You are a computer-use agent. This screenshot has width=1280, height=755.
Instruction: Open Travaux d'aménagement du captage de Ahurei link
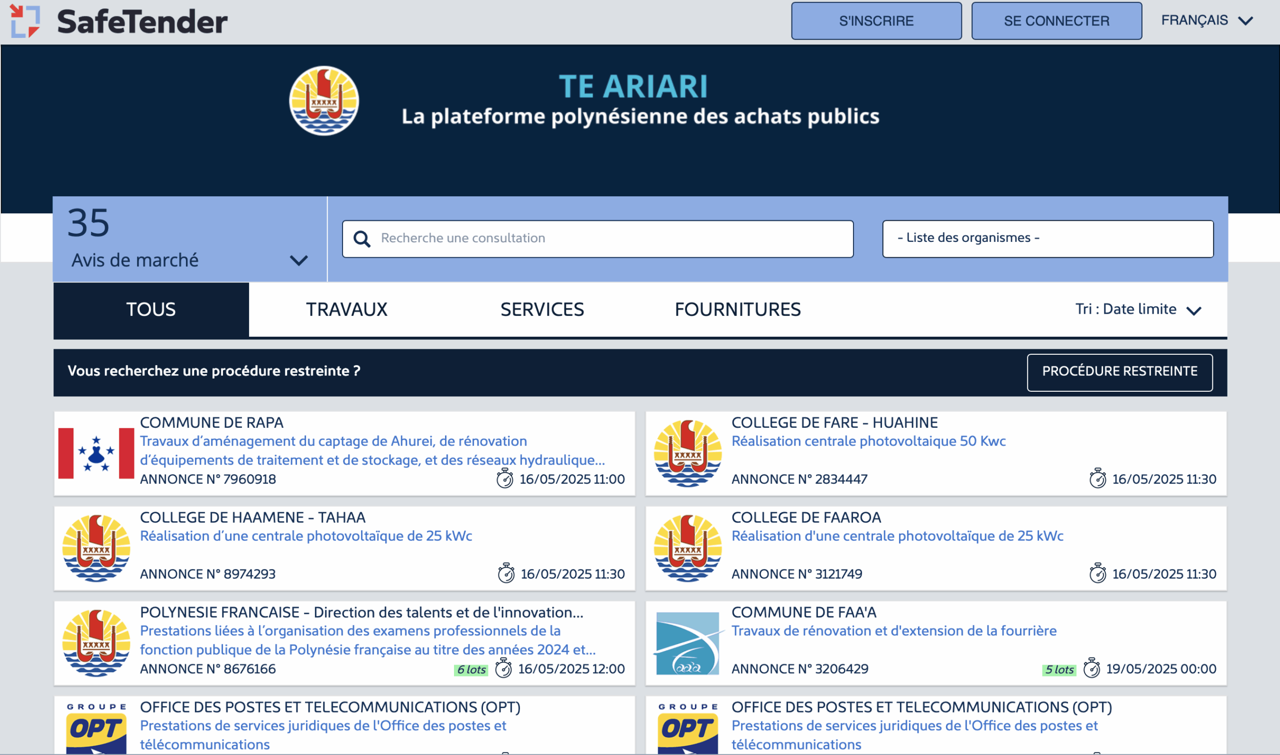(x=372, y=450)
